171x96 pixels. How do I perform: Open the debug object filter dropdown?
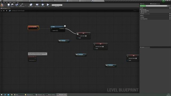point(57,5)
